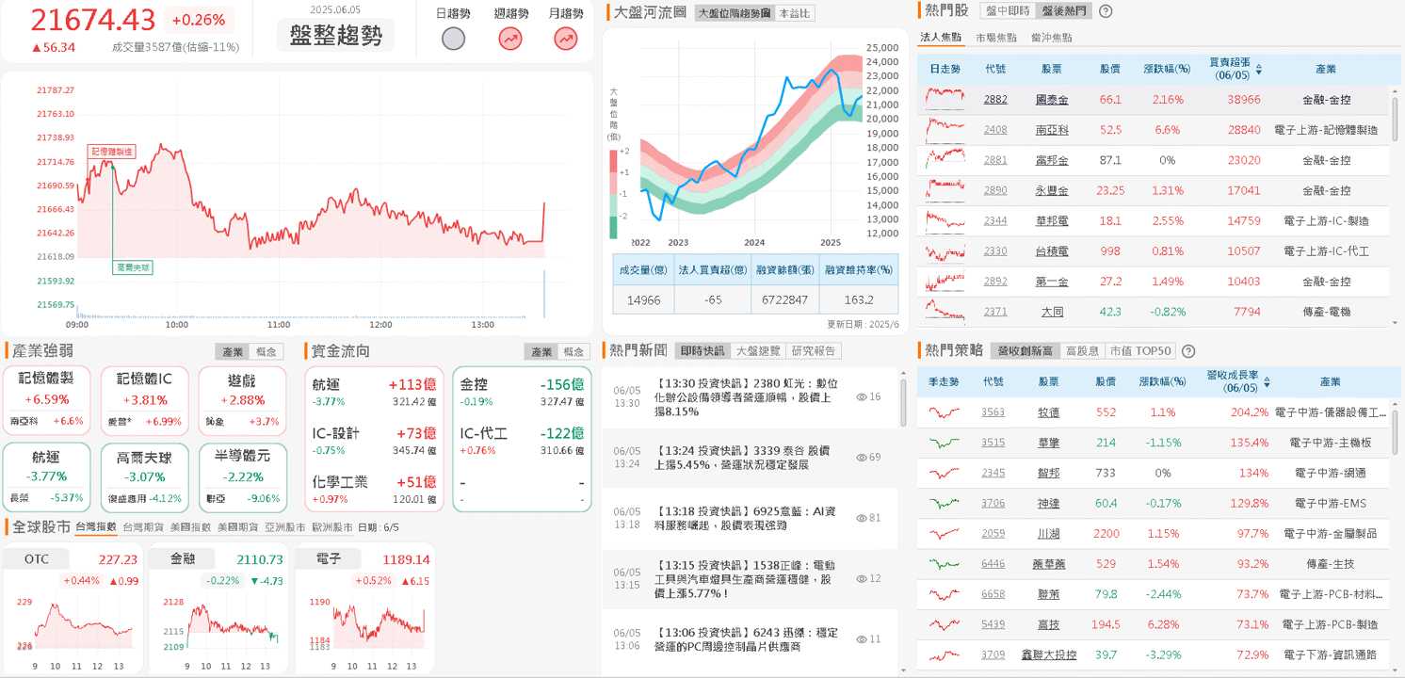
Task: Select the 高股息 strategy tab
Action: [x=1081, y=351]
